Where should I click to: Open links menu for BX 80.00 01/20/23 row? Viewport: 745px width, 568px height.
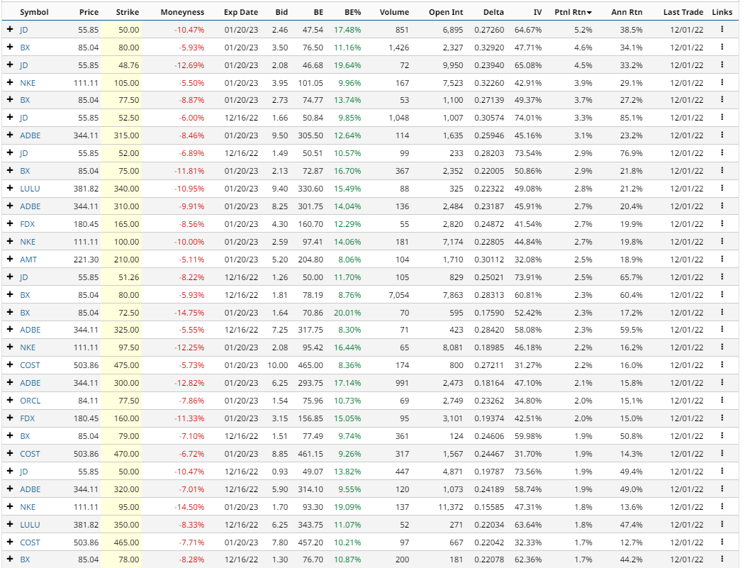coord(722,47)
